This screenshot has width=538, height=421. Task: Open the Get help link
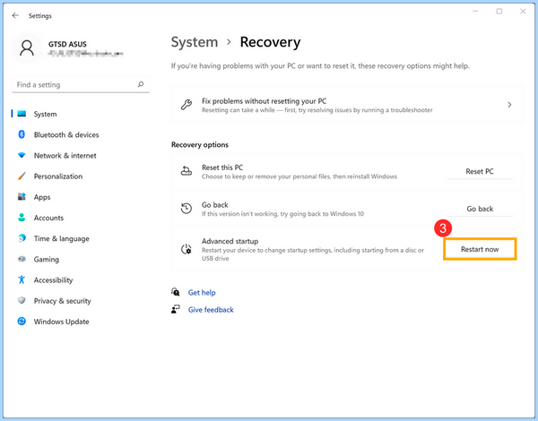[x=202, y=292]
